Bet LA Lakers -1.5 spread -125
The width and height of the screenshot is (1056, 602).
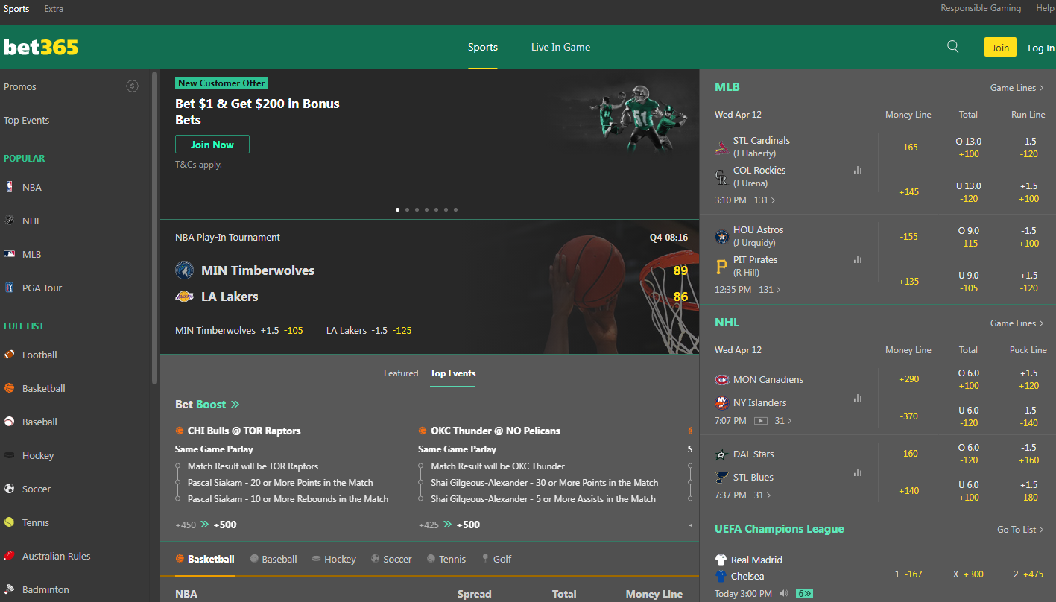point(369,330)
